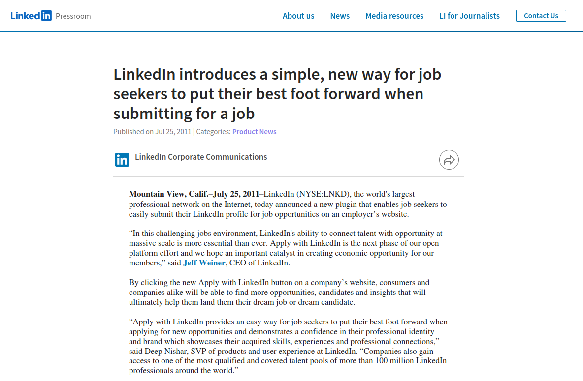
Task: Click the "In this challenging jobs environment" quote
Action: (286, 248)
